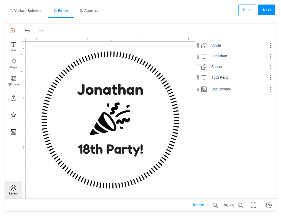Open options menu for Jonathan layer
281x219 pixels.
tap(271, 56)
